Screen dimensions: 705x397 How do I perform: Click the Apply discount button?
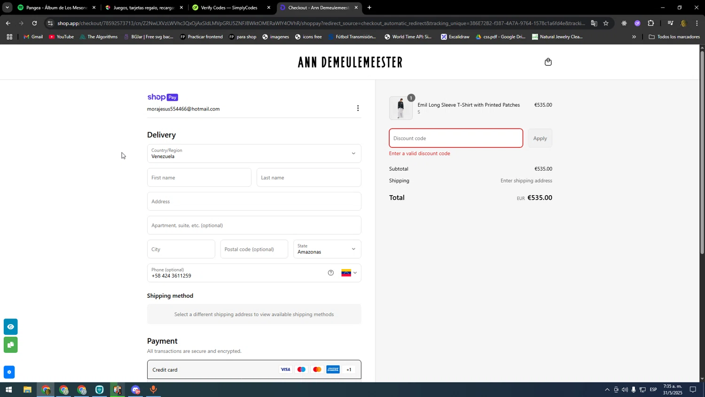pos(540,138)
